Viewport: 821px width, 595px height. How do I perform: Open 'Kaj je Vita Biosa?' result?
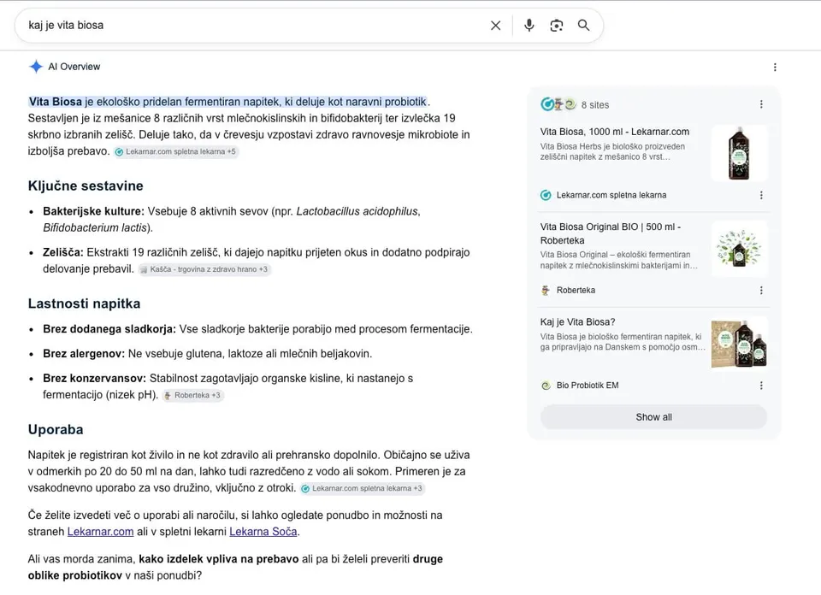(x=577, y=321)
